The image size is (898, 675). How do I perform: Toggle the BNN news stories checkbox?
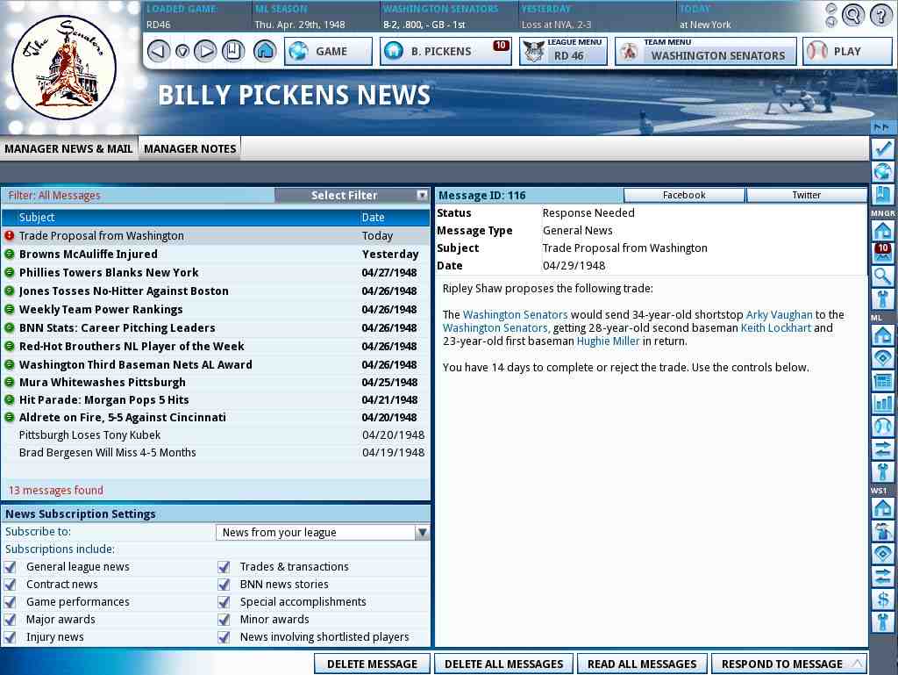pos(224,585)
